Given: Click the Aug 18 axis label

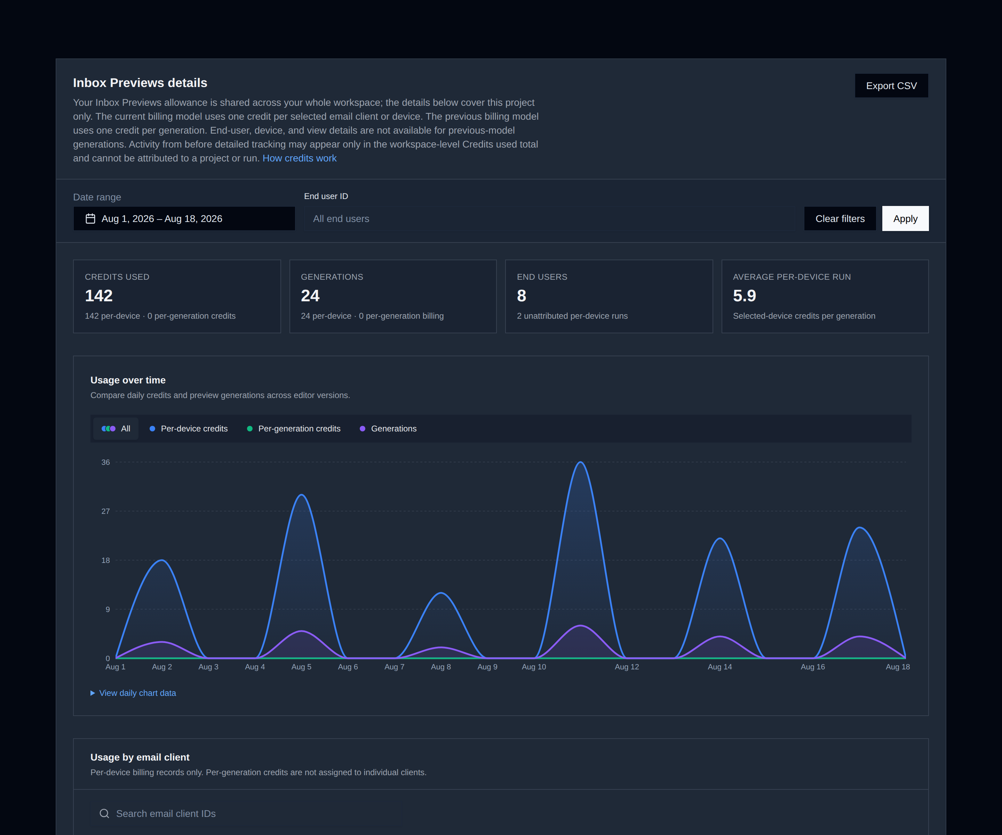Looking at the screenshot, I should [x=898, y=667].
